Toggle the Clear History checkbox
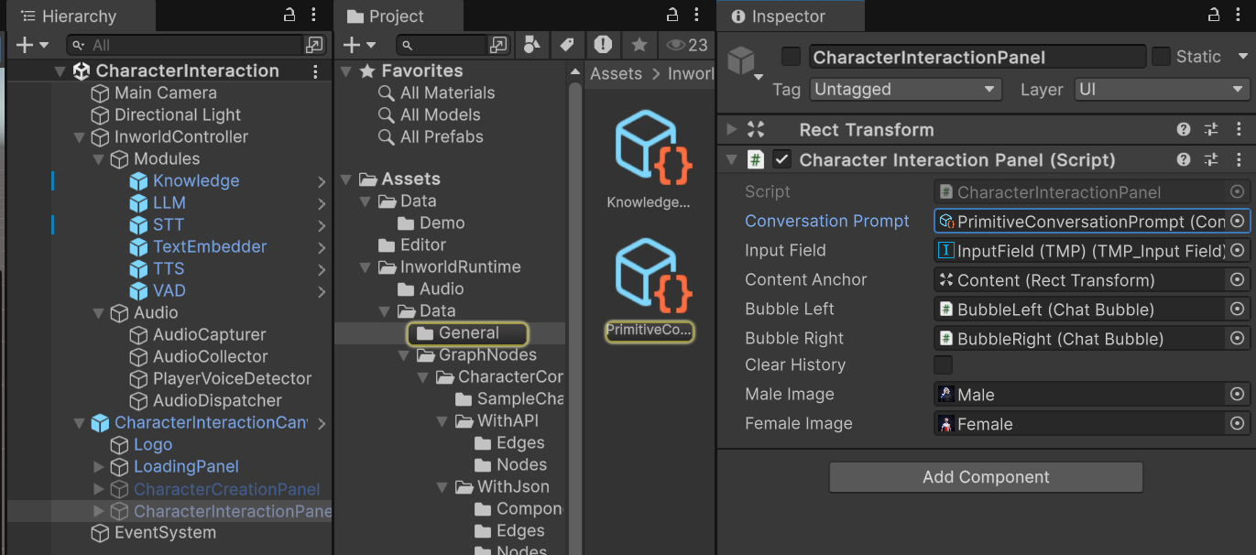This screenshot has width=1256, height=555. coord(943,365)
